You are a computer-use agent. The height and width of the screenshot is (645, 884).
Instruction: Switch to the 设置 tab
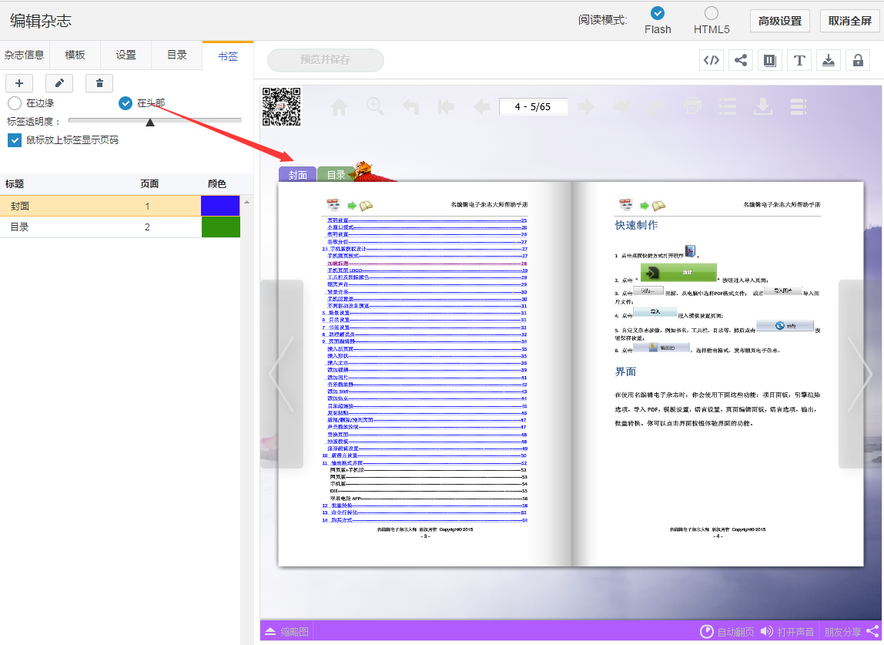coord(126,55)
